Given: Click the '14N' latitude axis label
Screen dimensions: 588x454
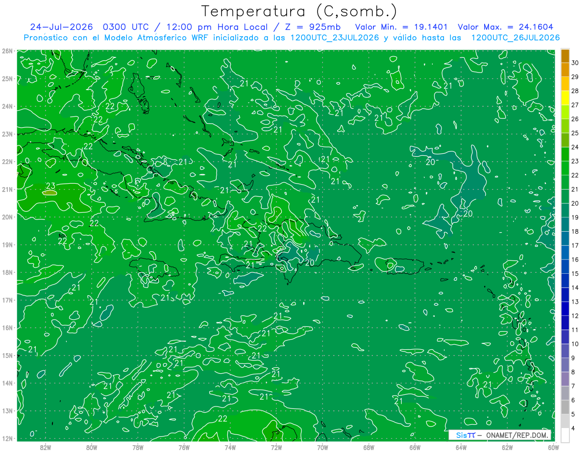Looking at the screenshot, I should (7, 383).
